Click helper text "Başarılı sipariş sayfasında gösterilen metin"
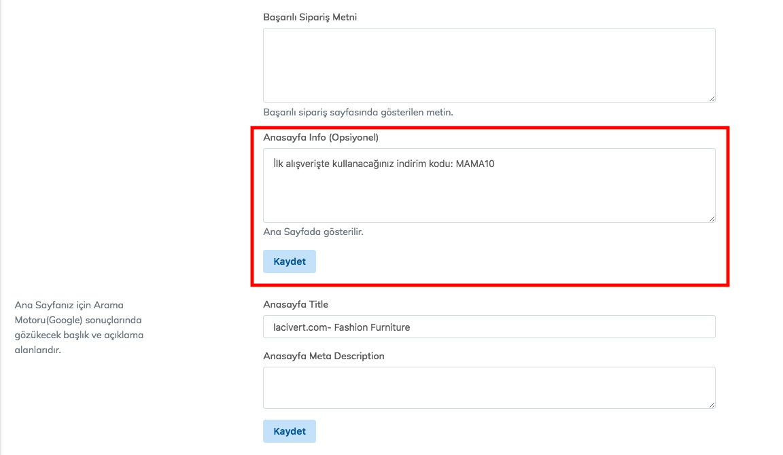 (358, 112)
